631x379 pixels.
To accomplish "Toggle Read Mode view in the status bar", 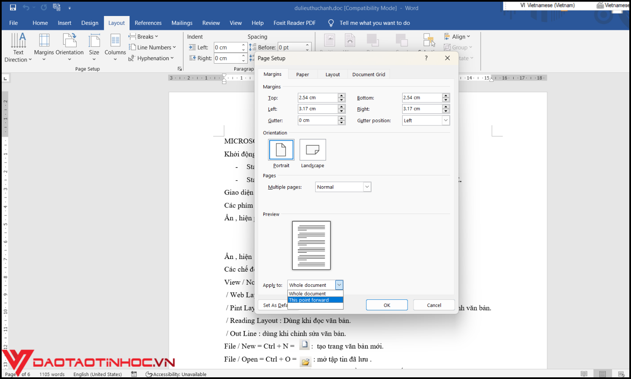I will (584, 374).
